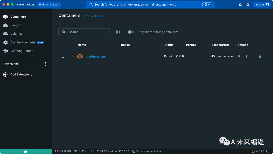
Task: Click the Docker whale status icon
Action: (26, 151)
